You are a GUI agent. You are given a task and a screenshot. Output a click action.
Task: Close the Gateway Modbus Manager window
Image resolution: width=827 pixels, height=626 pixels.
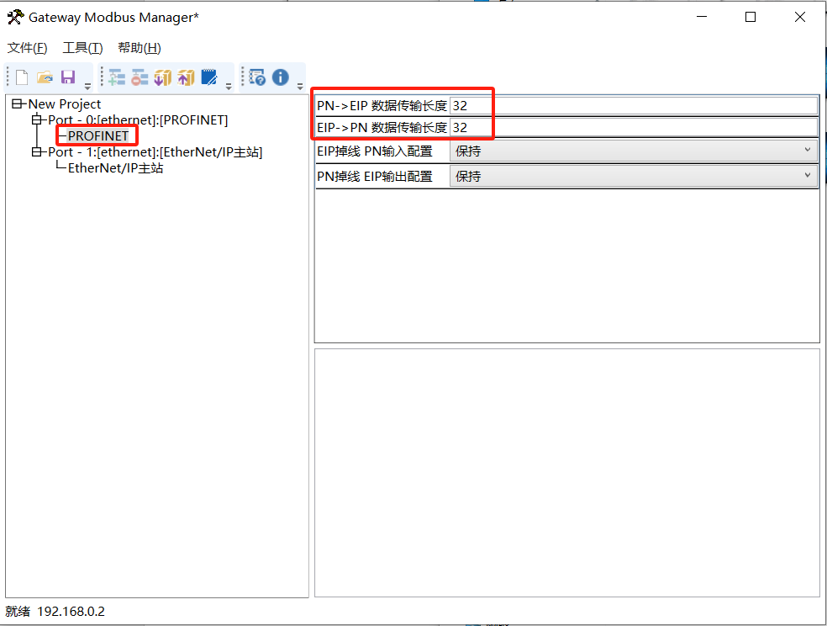click(800, 17)
